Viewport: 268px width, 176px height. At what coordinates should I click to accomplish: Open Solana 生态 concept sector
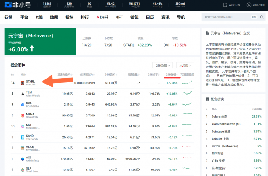click(x=219, y=117)
